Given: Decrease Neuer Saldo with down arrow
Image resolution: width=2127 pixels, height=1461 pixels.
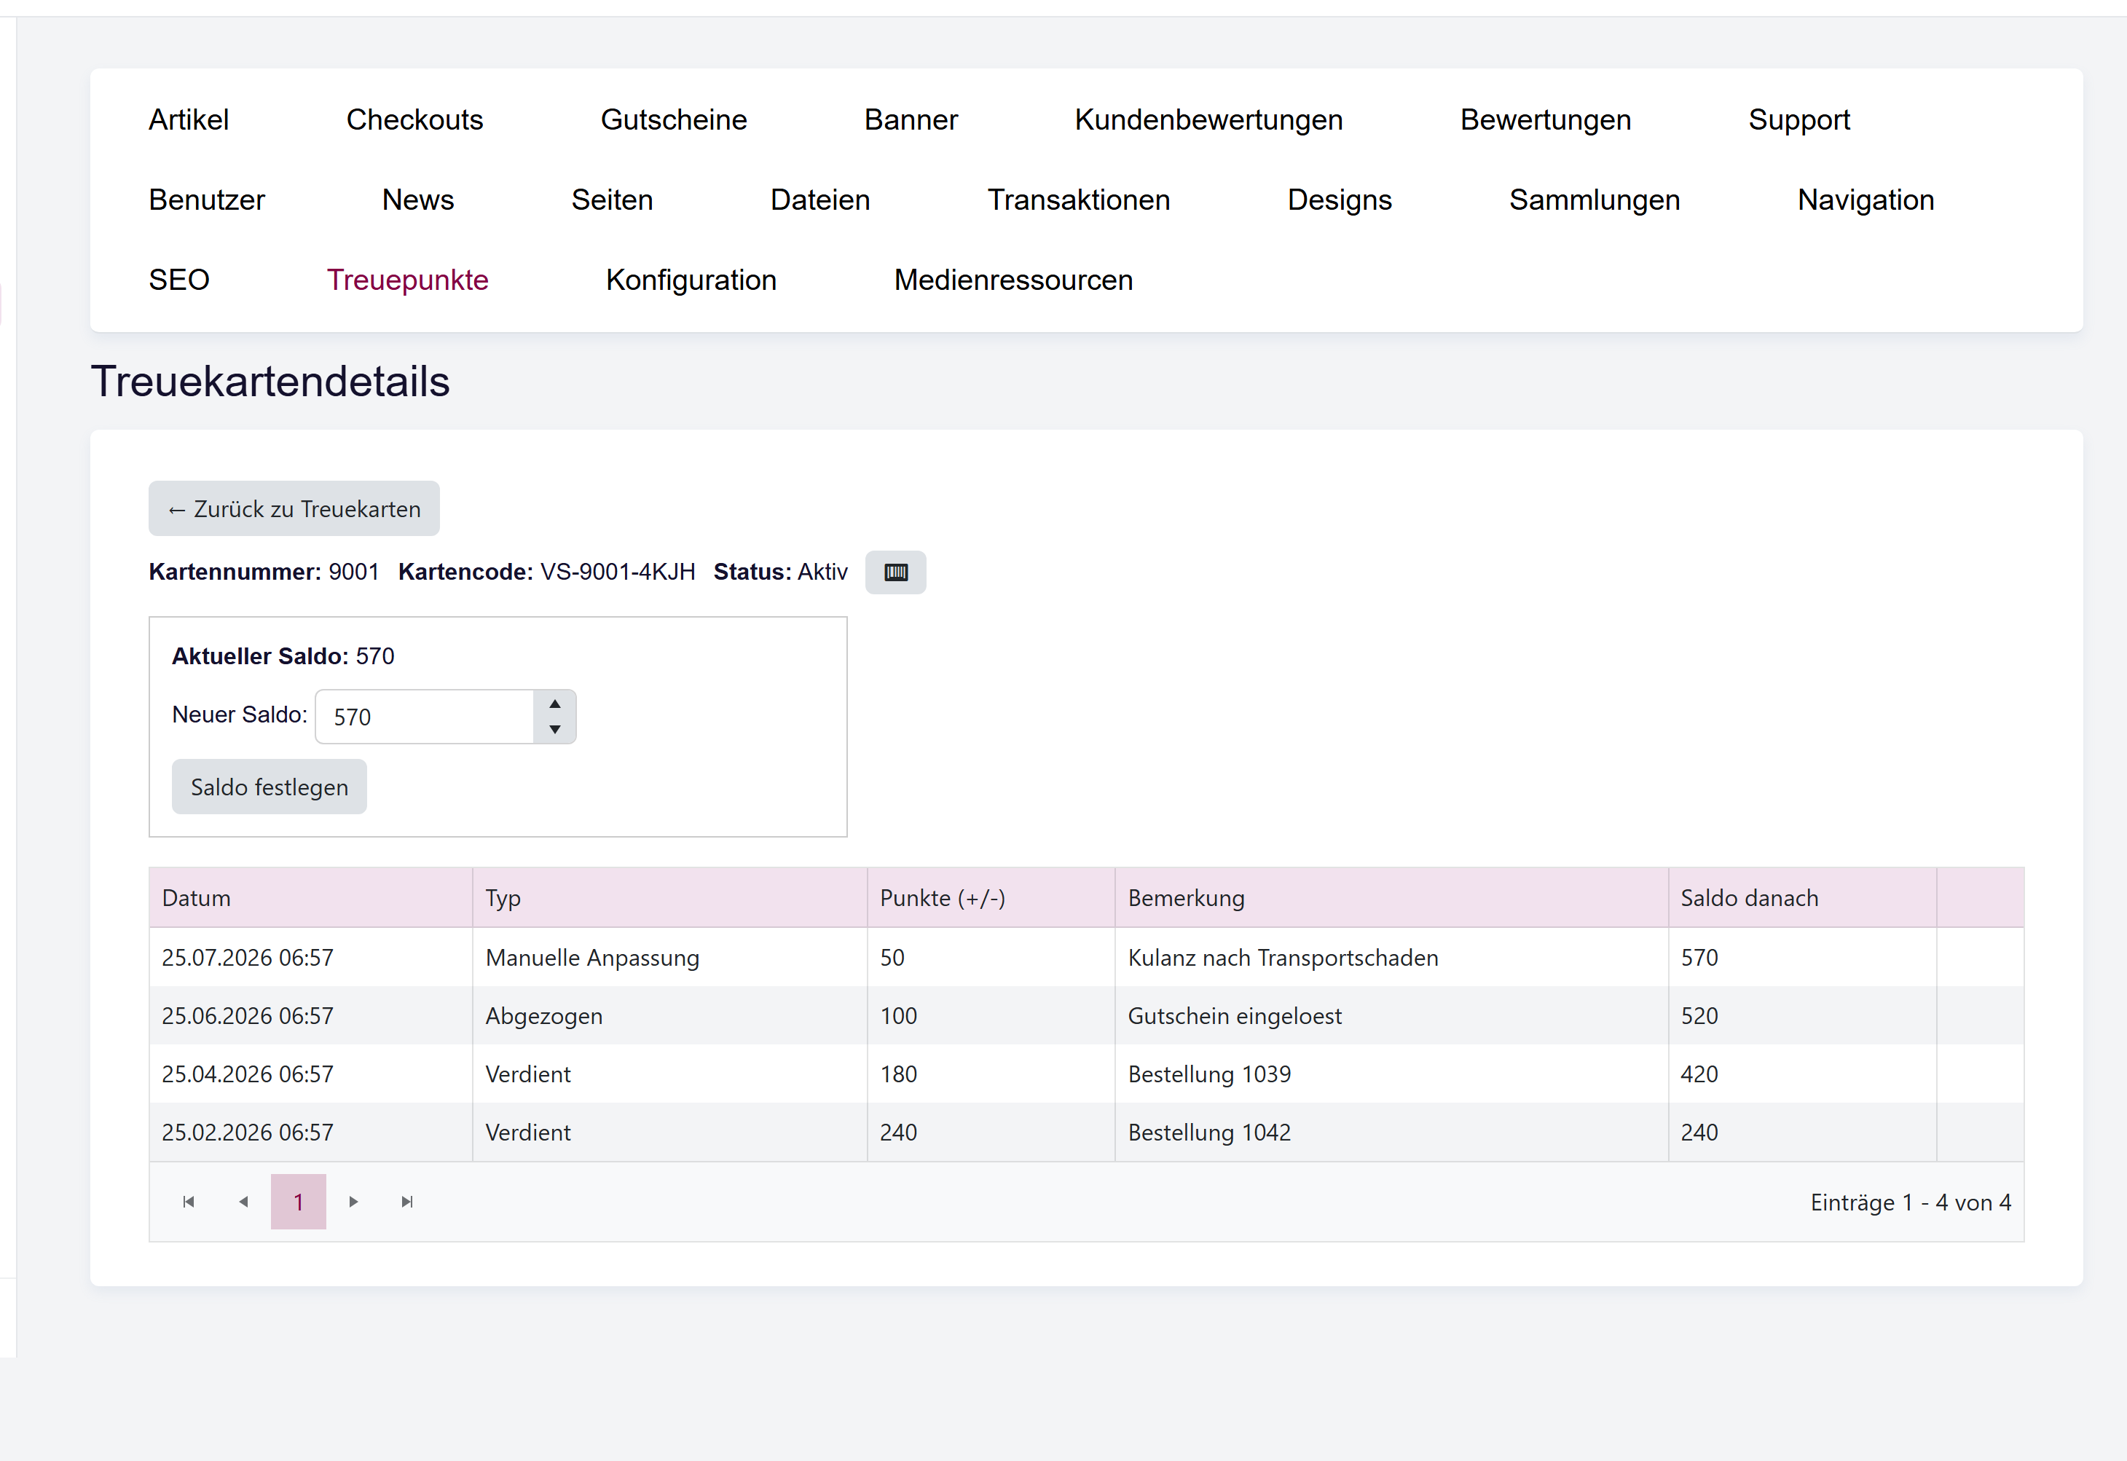Looking at the screenshot, I should tap(555, 730).
